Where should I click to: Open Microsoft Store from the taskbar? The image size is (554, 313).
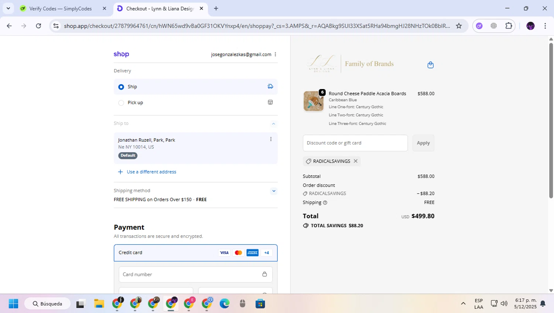[260, 304]
